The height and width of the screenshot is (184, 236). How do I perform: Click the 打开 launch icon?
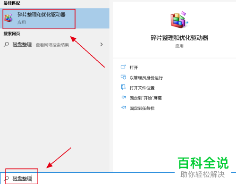(x=123, y=67)
